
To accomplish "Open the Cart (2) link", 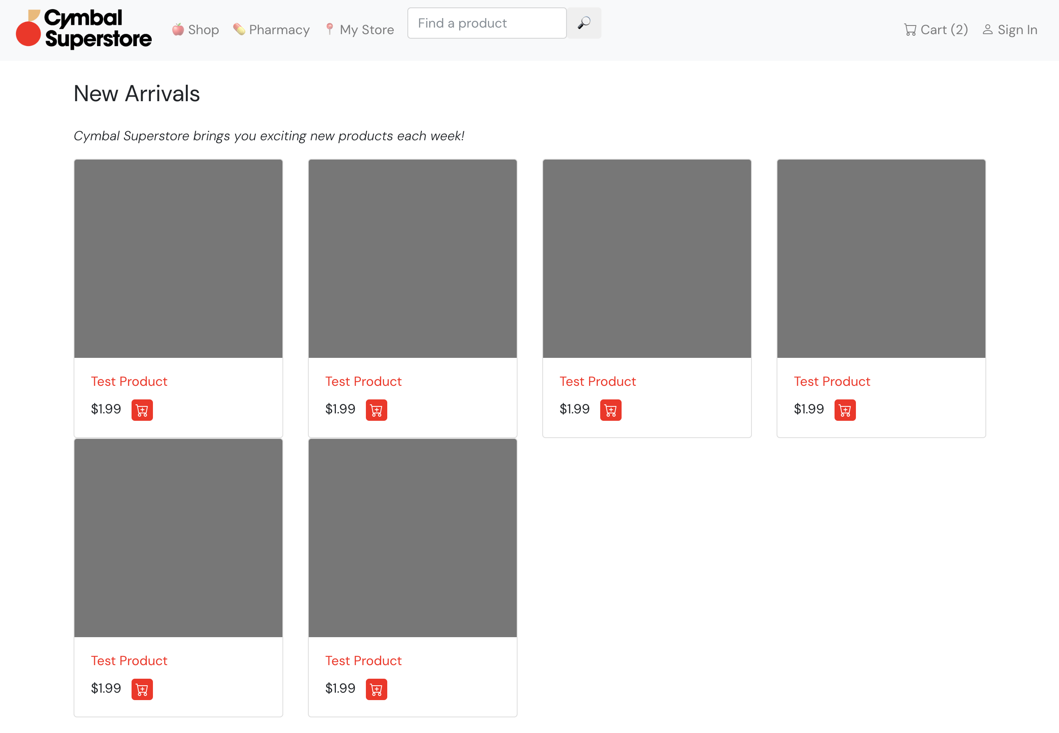I will coord(936,30).
